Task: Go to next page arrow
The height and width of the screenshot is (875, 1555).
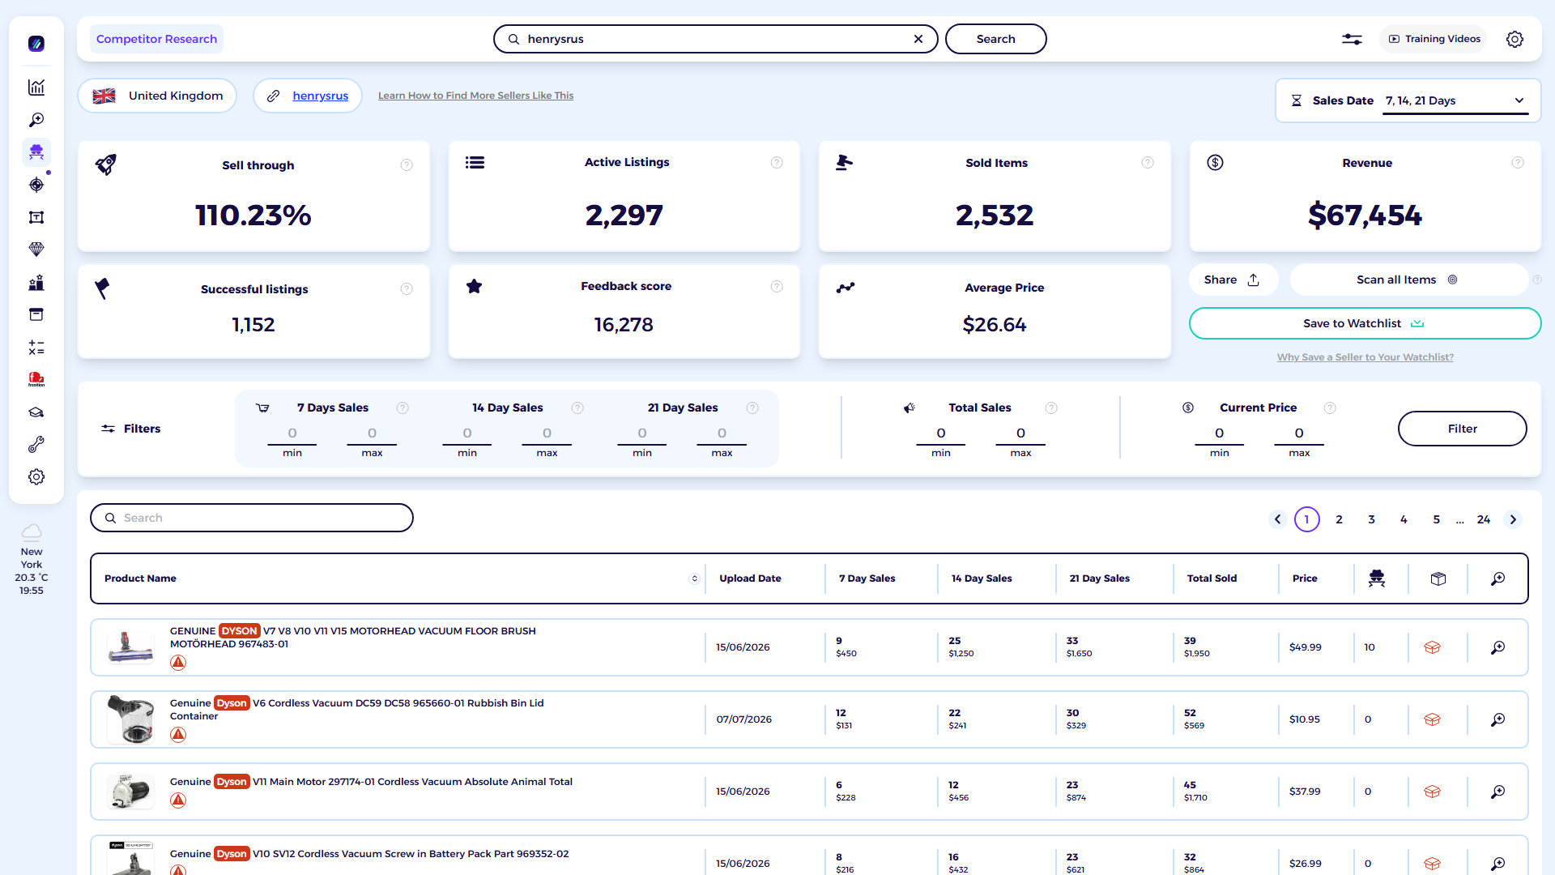Action: [x=1513, y=519]
